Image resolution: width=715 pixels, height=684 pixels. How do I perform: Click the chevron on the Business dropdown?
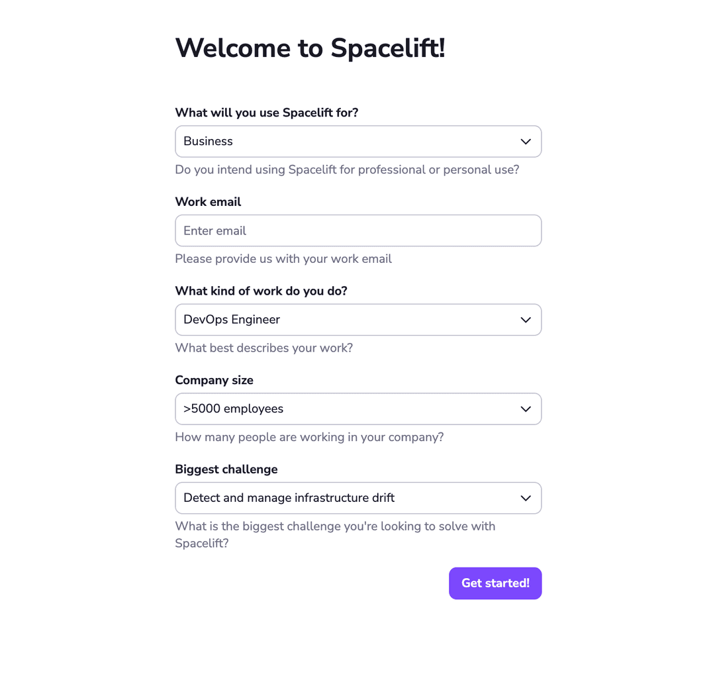[x=525, y=141]
